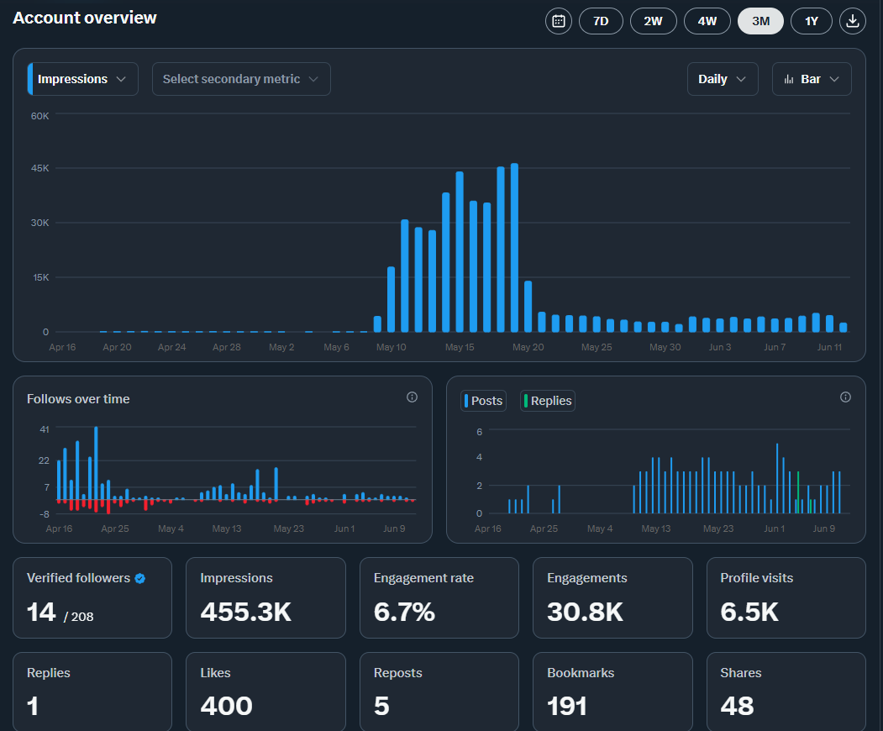This screenshot has width=883, height=731.
Task: Click the 45K impressions axis label
Action: coord(40,168)
